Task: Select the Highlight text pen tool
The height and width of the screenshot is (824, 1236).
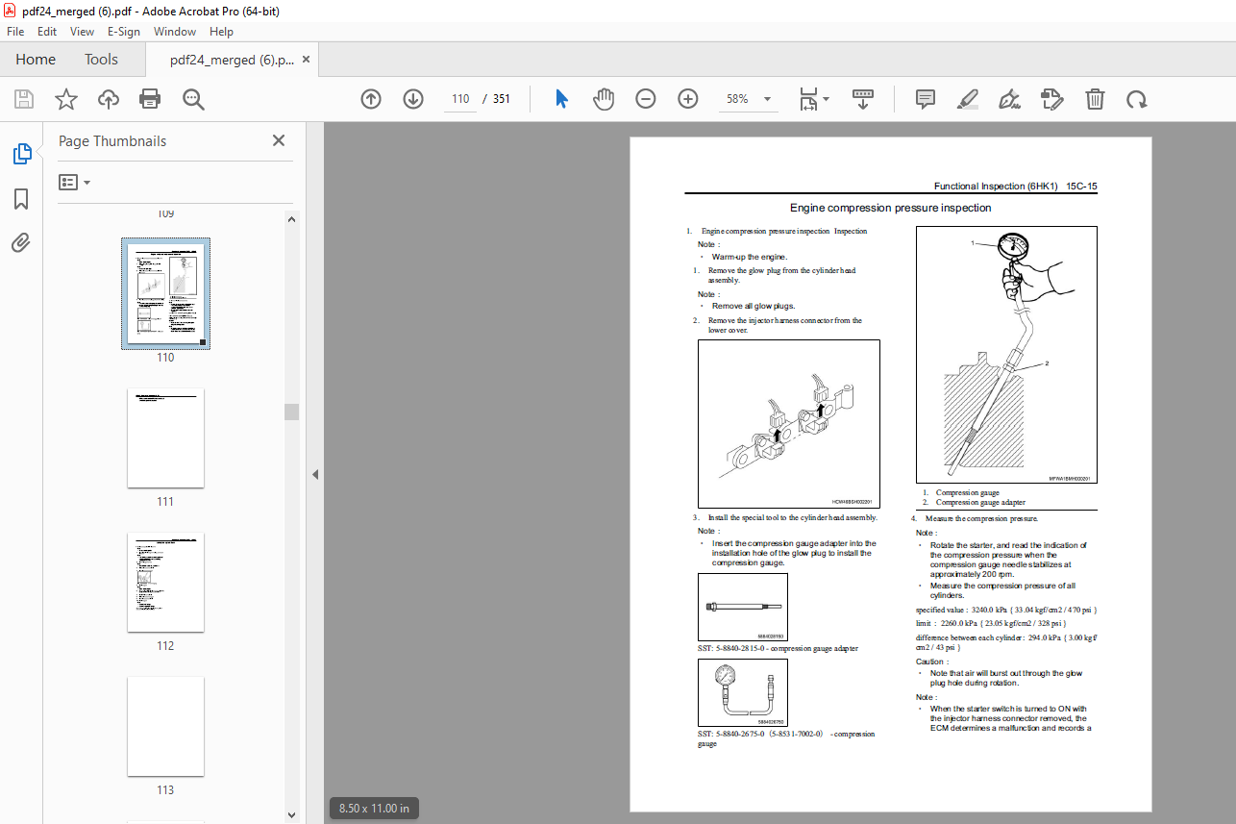Action: [968, 99]
